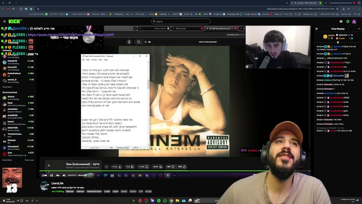362x204 pixels.
Task: Clear YouTube search with X icon
Action: (145, 42)
